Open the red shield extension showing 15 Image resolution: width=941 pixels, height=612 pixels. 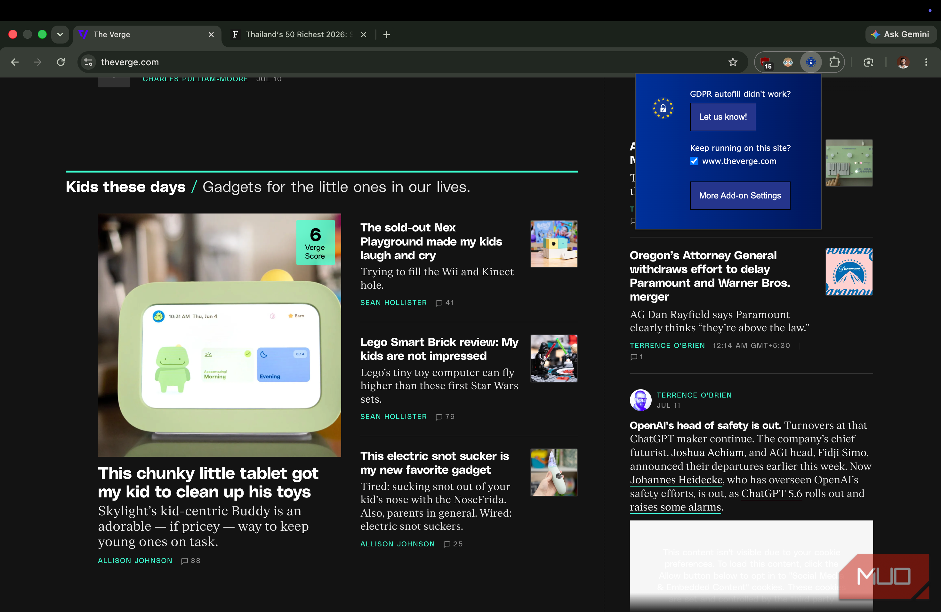(x=766, y=62)
